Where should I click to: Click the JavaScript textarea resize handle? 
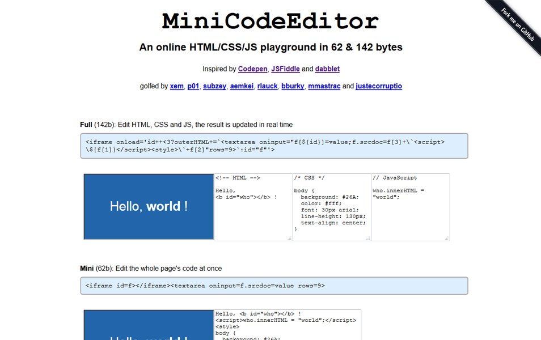coord(447,238)
